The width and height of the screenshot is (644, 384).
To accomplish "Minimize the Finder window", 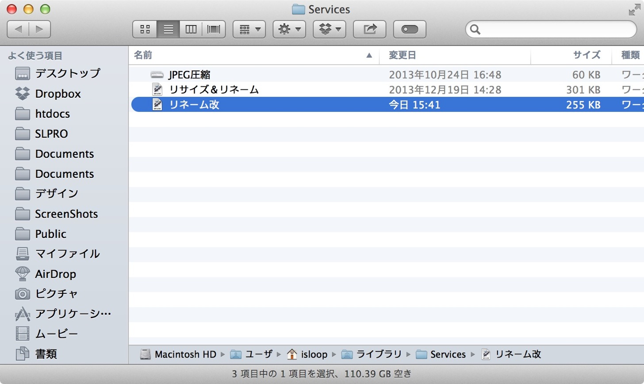I will point(28,9).
